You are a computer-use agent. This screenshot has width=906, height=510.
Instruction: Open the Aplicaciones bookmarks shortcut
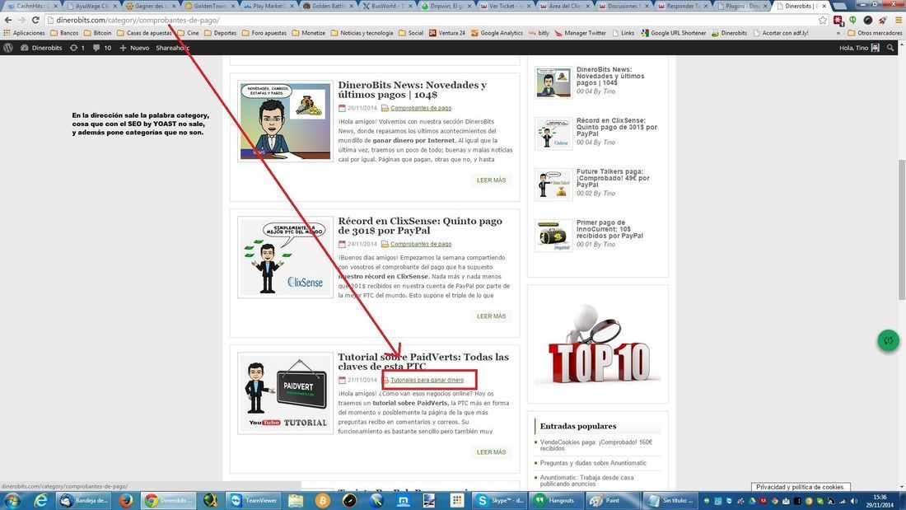[24, 33]
